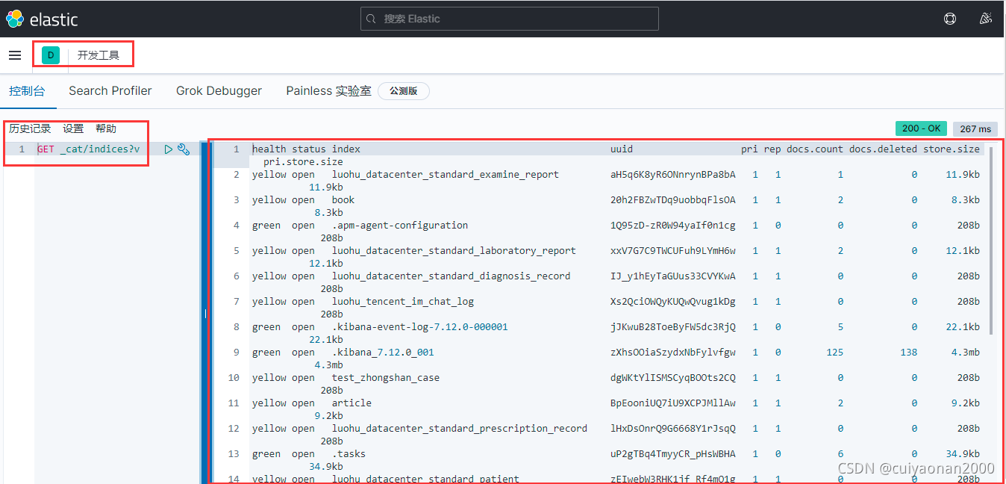Open 历史记录 history

tap(30, 129)
